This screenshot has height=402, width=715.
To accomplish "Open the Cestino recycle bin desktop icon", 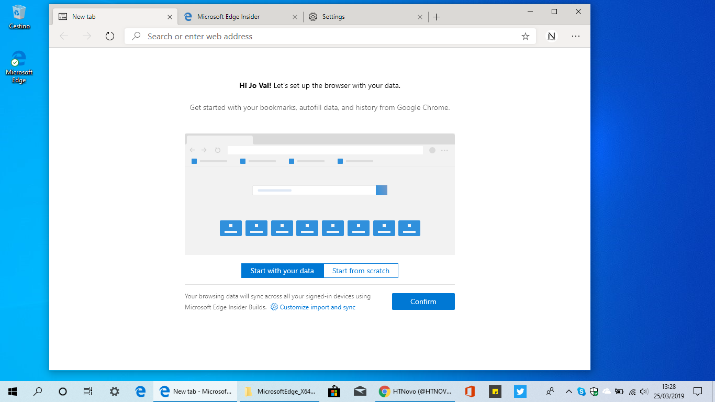I will (19, 17).
